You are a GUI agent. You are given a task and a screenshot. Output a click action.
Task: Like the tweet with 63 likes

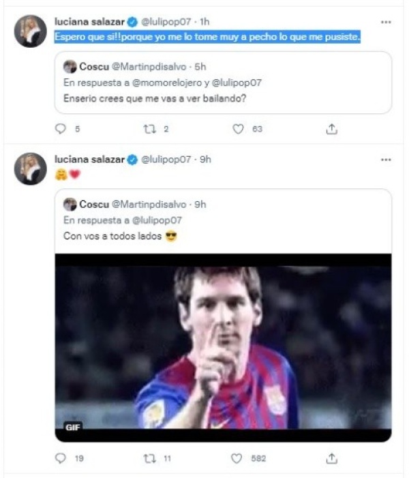coord(238,129)
